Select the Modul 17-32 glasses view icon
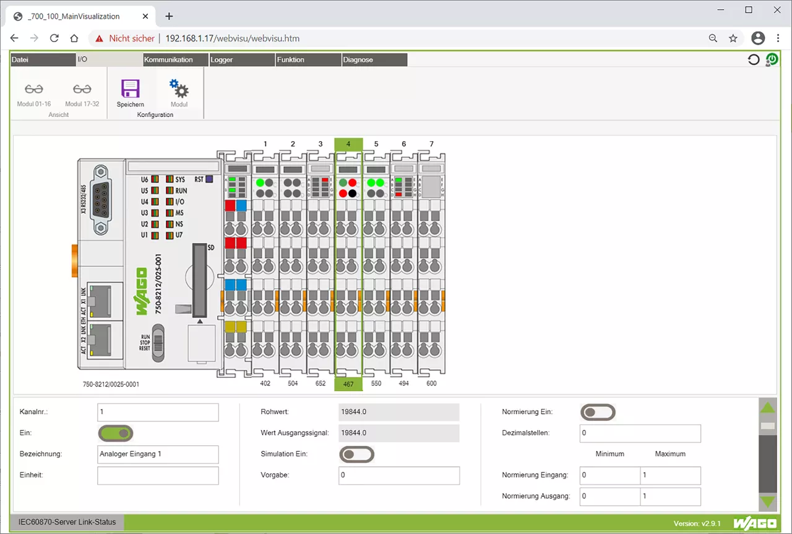The height and width of the screenshot is (534, 792). pyautogui.click(x=82, y=89)
